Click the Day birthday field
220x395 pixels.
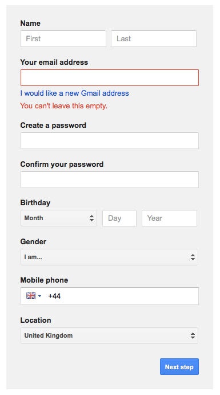click(x=119, y=218)
